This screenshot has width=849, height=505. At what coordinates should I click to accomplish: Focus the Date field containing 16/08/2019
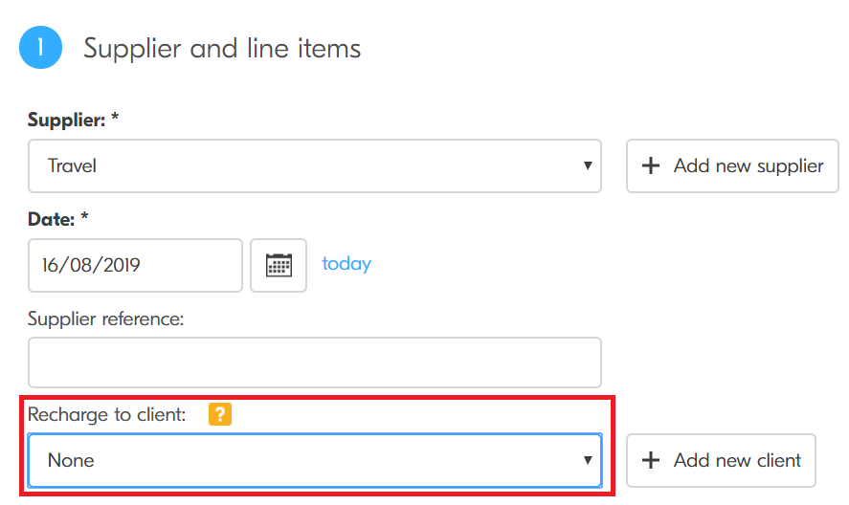[x=135, y=265]
